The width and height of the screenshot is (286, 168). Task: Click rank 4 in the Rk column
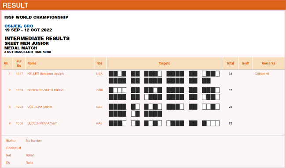(10, 123)
